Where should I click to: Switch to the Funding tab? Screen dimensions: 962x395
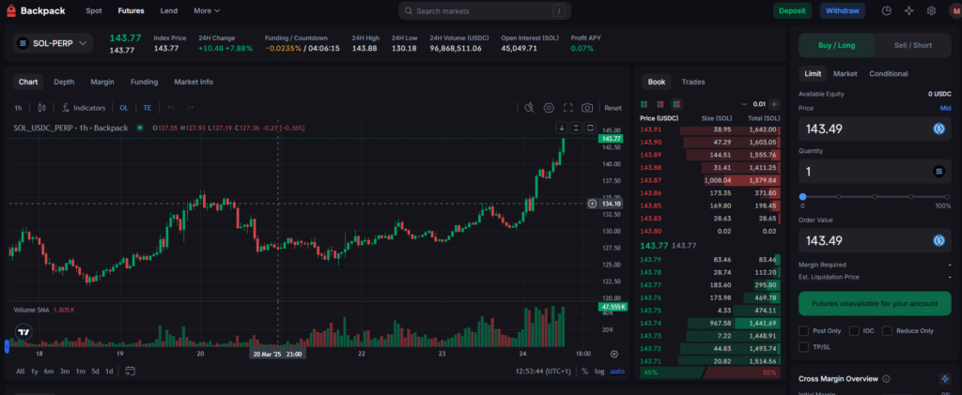point(144,82)
